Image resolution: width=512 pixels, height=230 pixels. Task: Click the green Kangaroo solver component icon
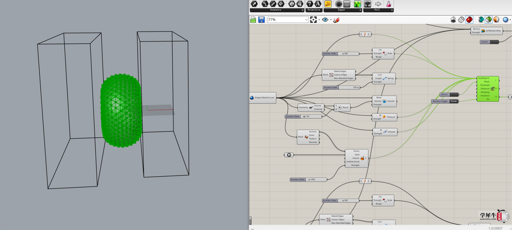pos(492,89)
